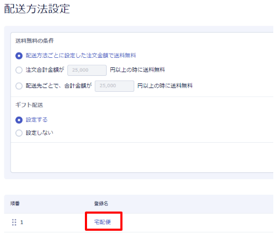Click the 配送方法設定 page heading
This screenshot has height=235, width=277.
(37, 9)
